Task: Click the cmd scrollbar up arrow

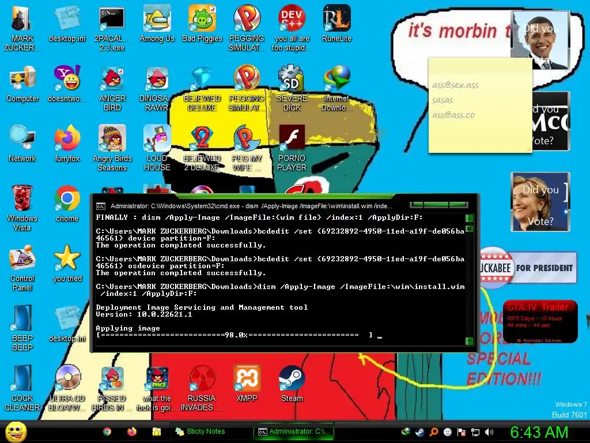Action: [x=469, y=218]
